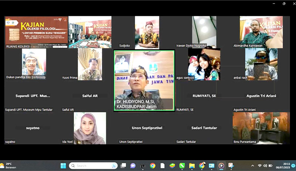296x171 pixels.
Task: Open File Explorer from the taskbar
Action: tap(192, 165)
